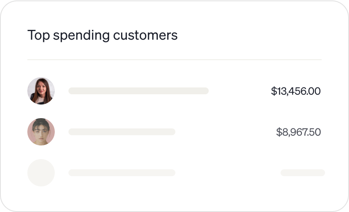This screenshot has height=212, width=349.
Task: Click the word 'Top' in the heading
Action: point(36,35)
